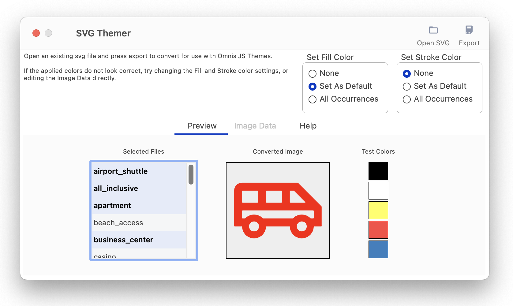Screen dimensions: 513x306
Task: Pick the yellow test color swatch
Action: pos(378,210)
